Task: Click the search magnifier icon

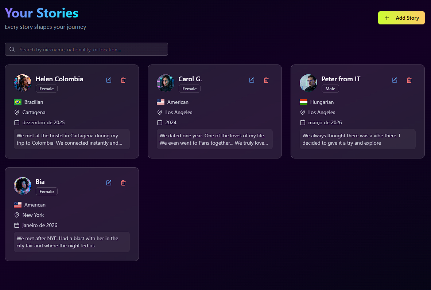Action: [12, 49]
